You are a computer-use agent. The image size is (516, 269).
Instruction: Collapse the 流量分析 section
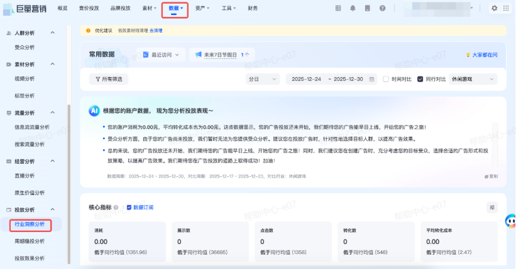[53, 112]
